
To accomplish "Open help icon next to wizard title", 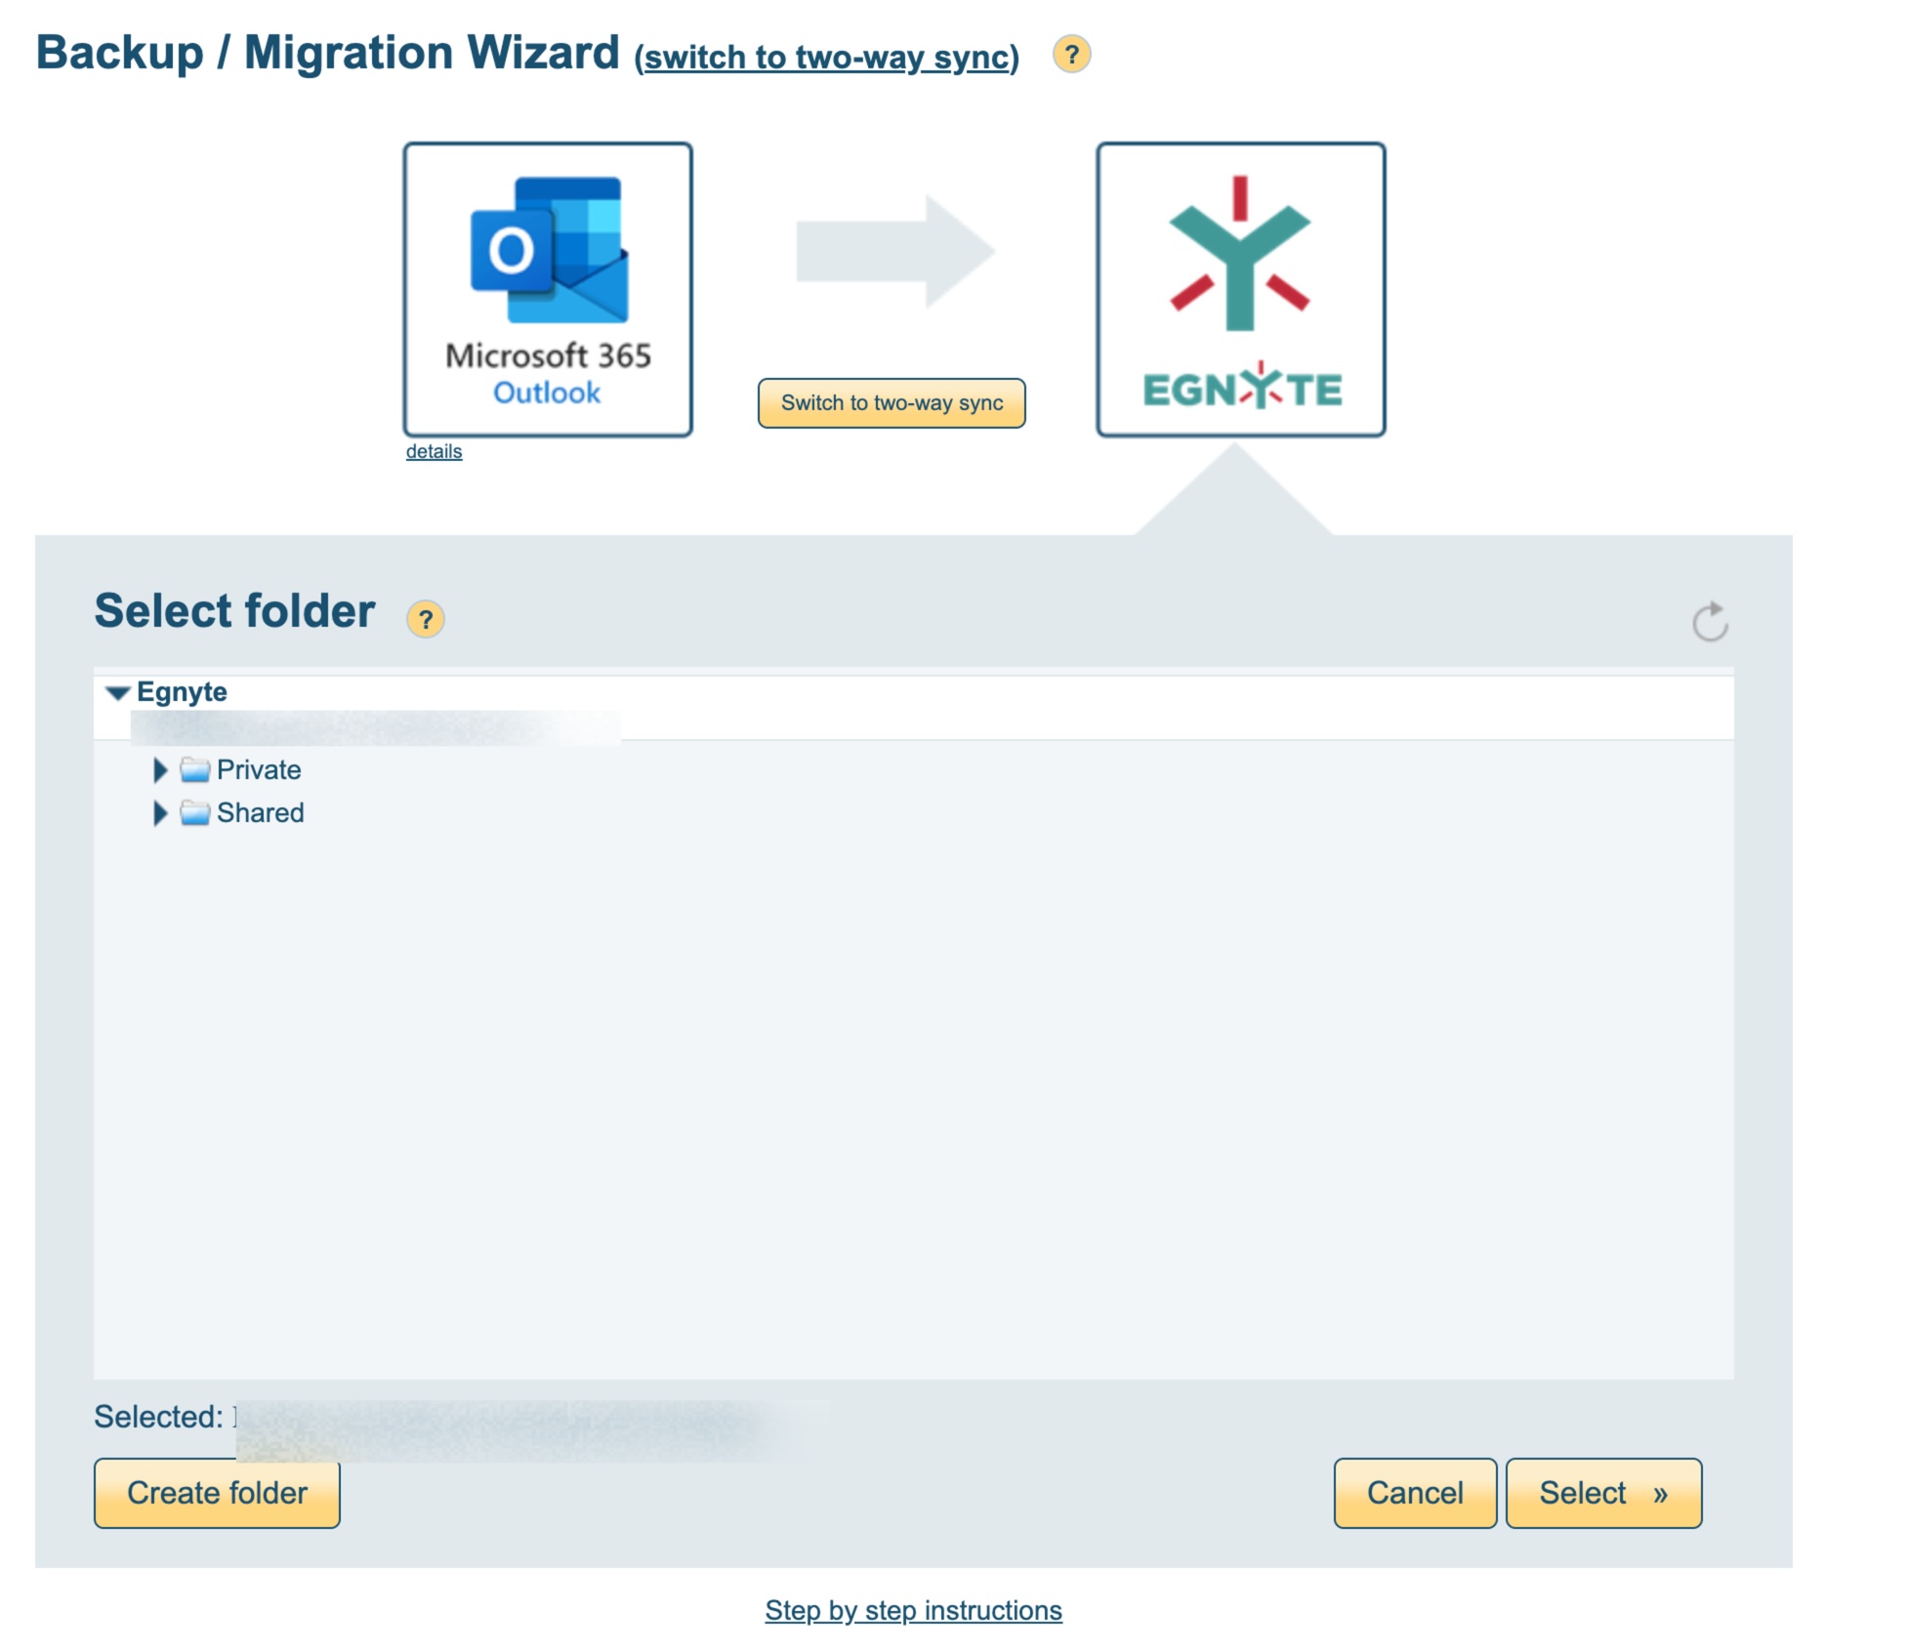I will [1071, 55].
